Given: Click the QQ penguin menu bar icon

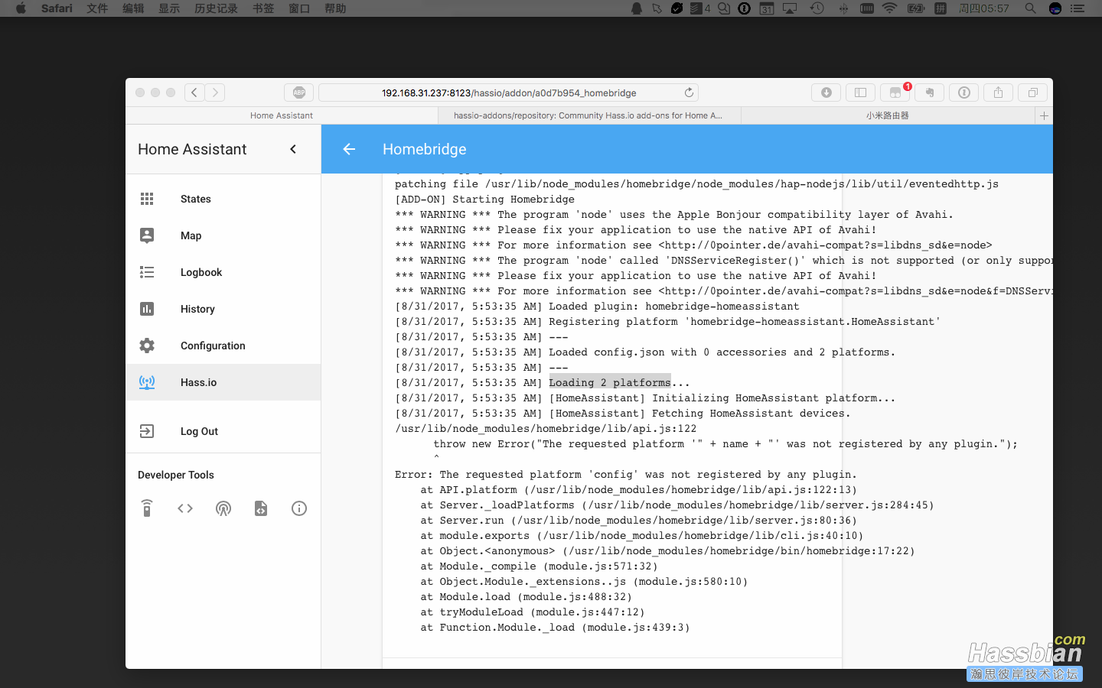Looking at the screenshot, I should [637, 8].
